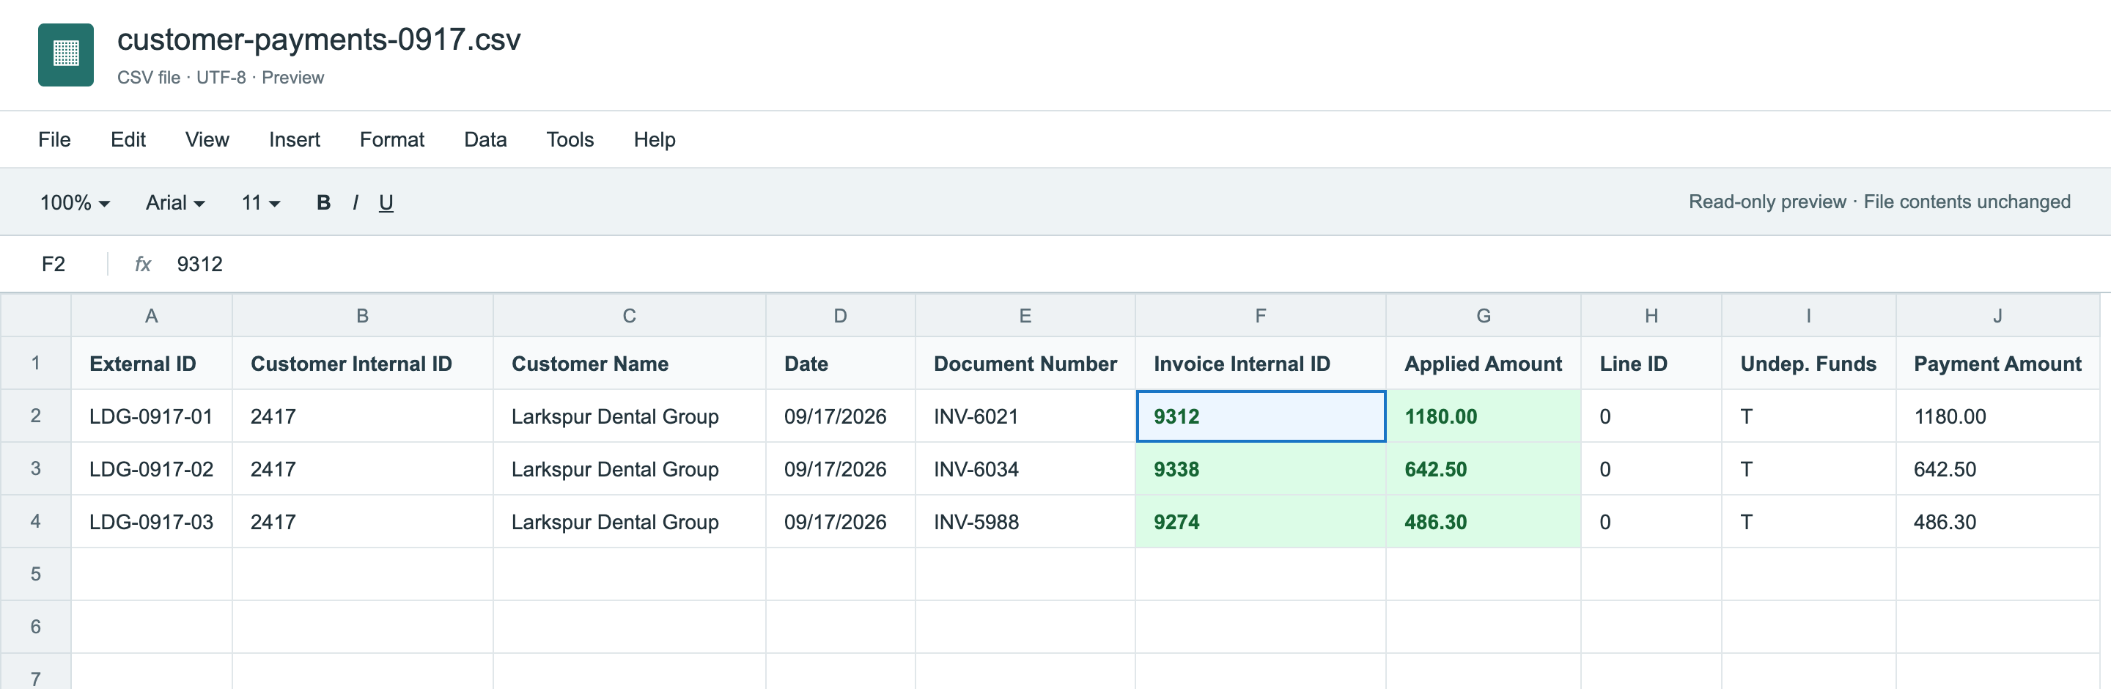The width and height of the screenshot is (2111, 689).
Task: Click the green spreadsheet file icon
Action: [65, 54]
